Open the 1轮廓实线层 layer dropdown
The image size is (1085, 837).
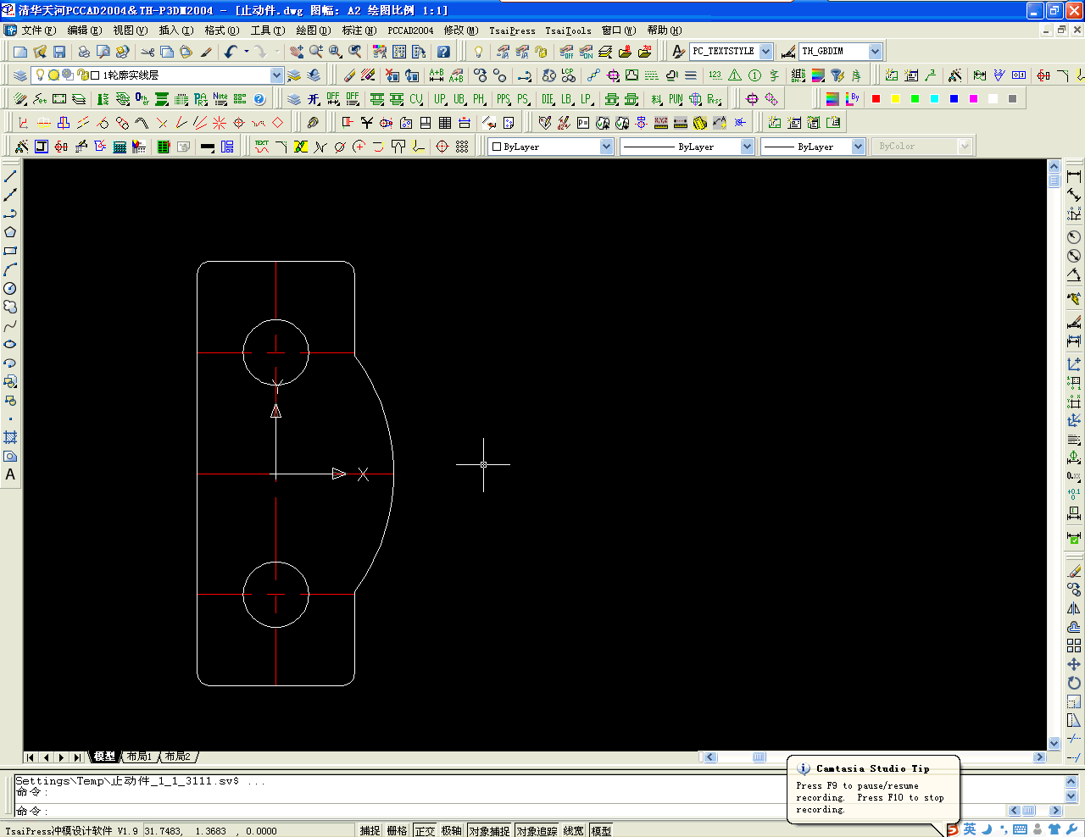click(276, 75)
